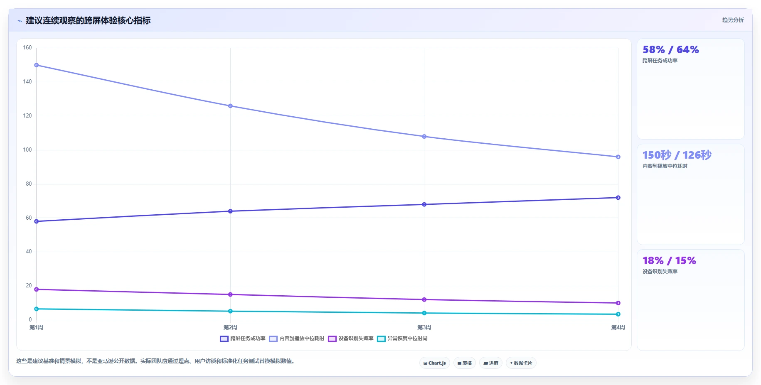Click the 内容到播放中位耗时 data point at 第1周

click(37, 65)
